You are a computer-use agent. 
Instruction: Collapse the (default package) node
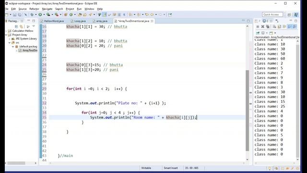(x=13, y=47)
